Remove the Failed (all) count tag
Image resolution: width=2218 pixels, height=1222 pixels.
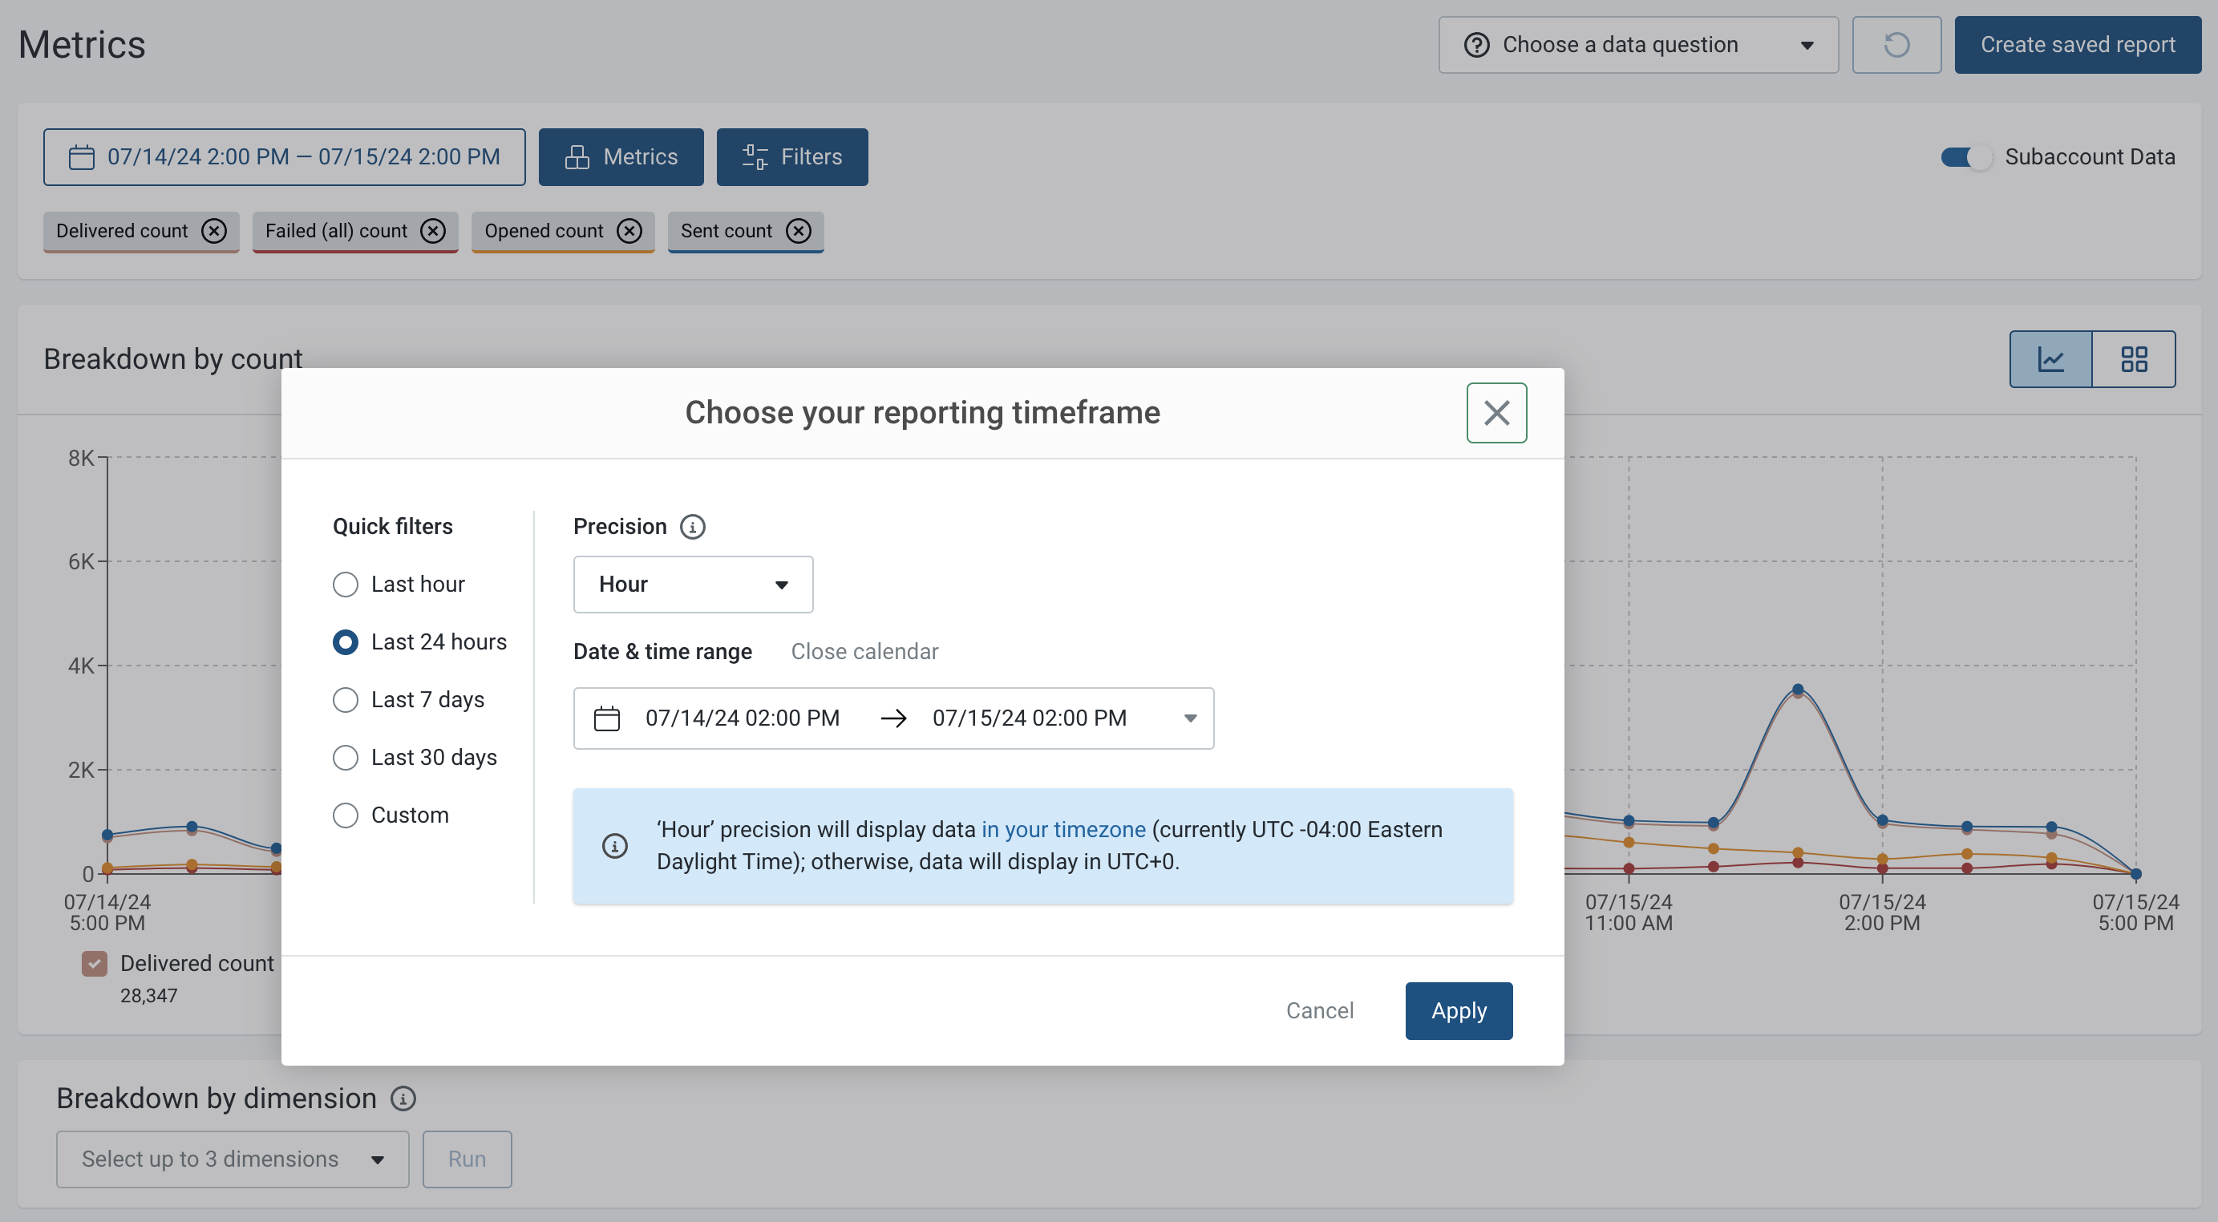[x=433, y=231]
